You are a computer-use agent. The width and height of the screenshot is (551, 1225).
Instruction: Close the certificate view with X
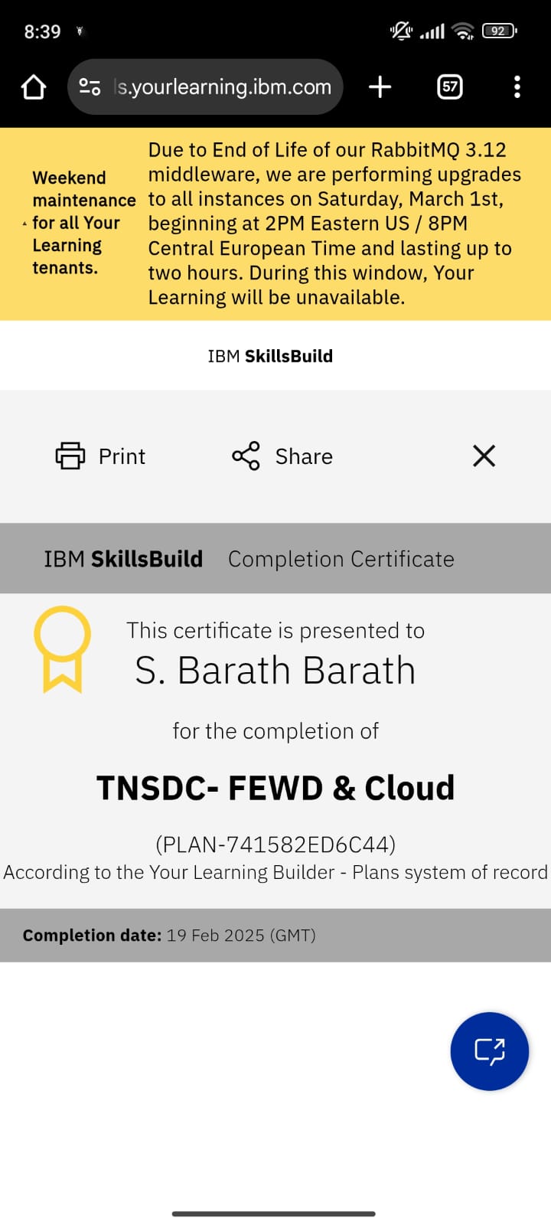point(484,456)
